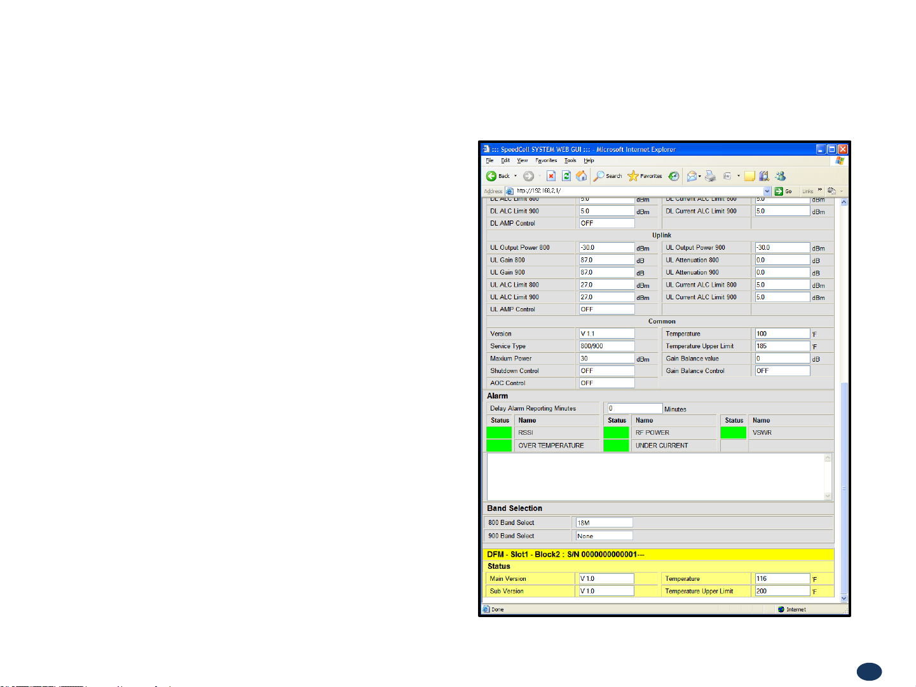Click the DL AMP Control OFF field
Image resolution: width=916 pixels, height=687 pixels.
(606, 223)
